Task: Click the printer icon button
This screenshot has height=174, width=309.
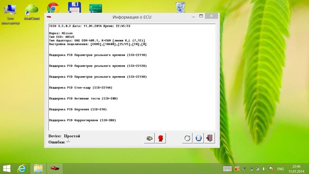Action: (x=149, y=138)
